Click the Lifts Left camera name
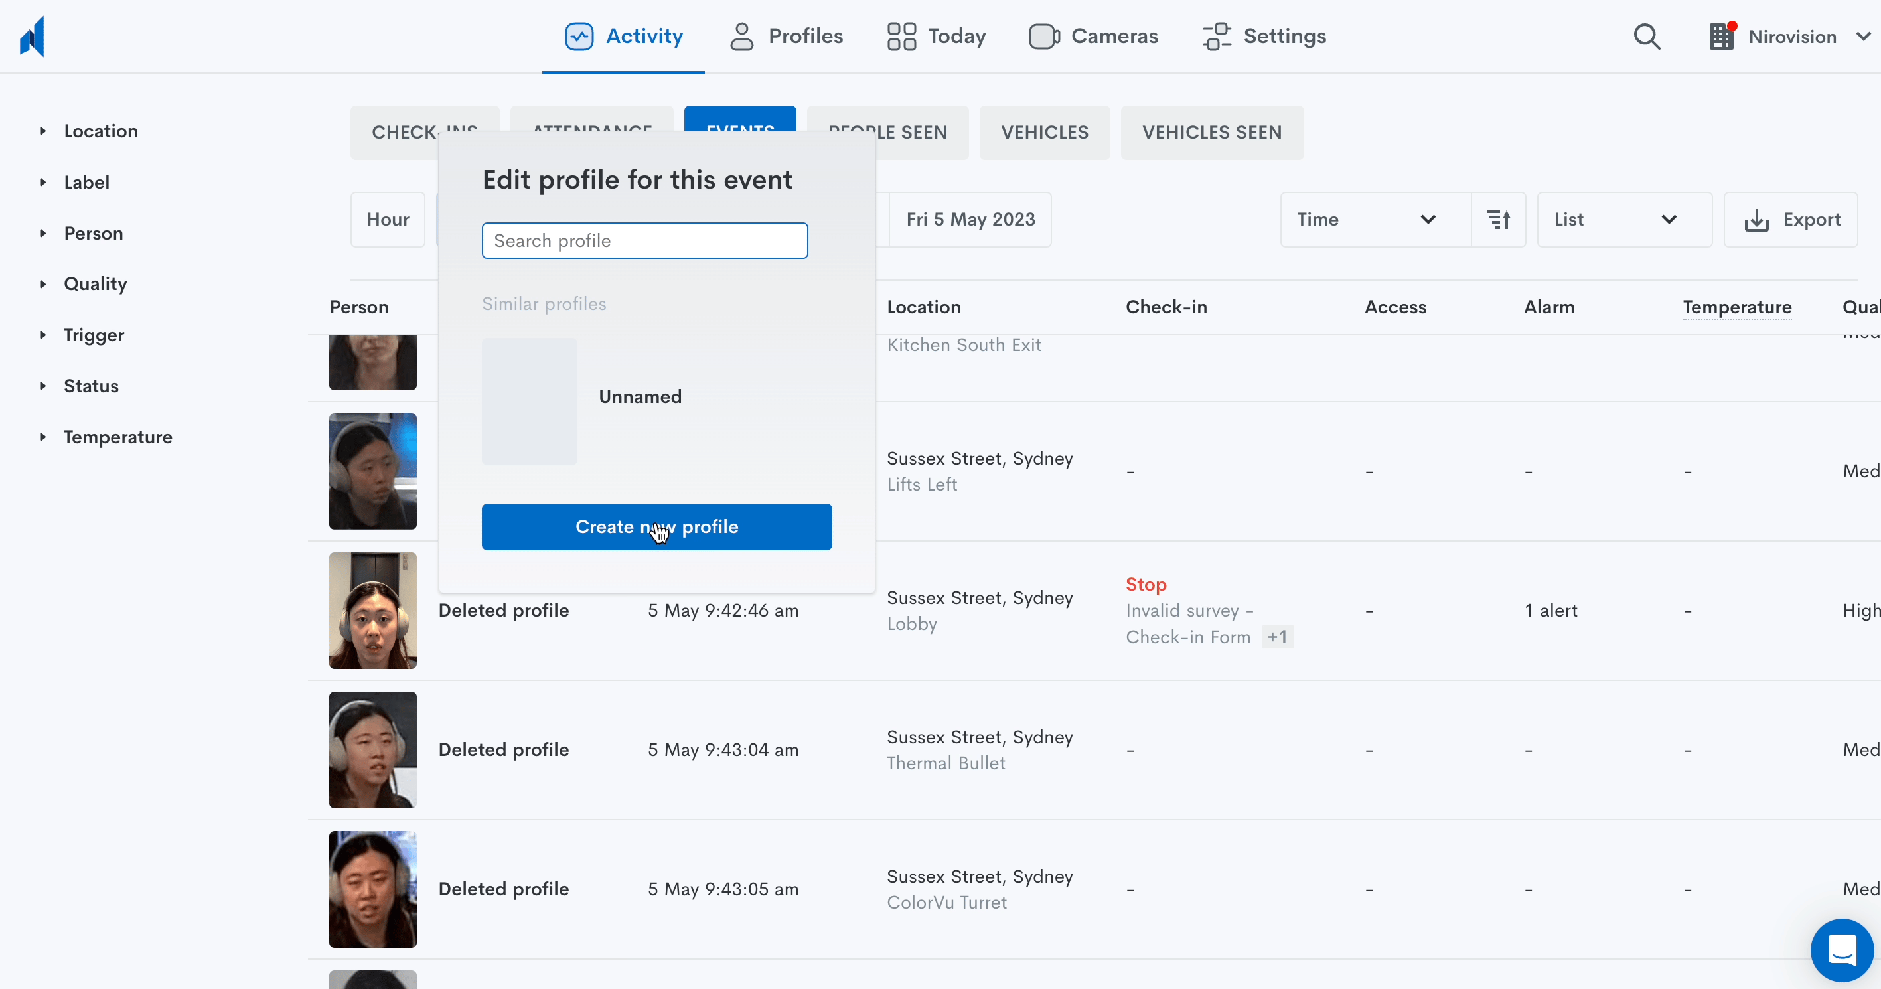This screenshot has height=989, width=1881. (921, 485)
